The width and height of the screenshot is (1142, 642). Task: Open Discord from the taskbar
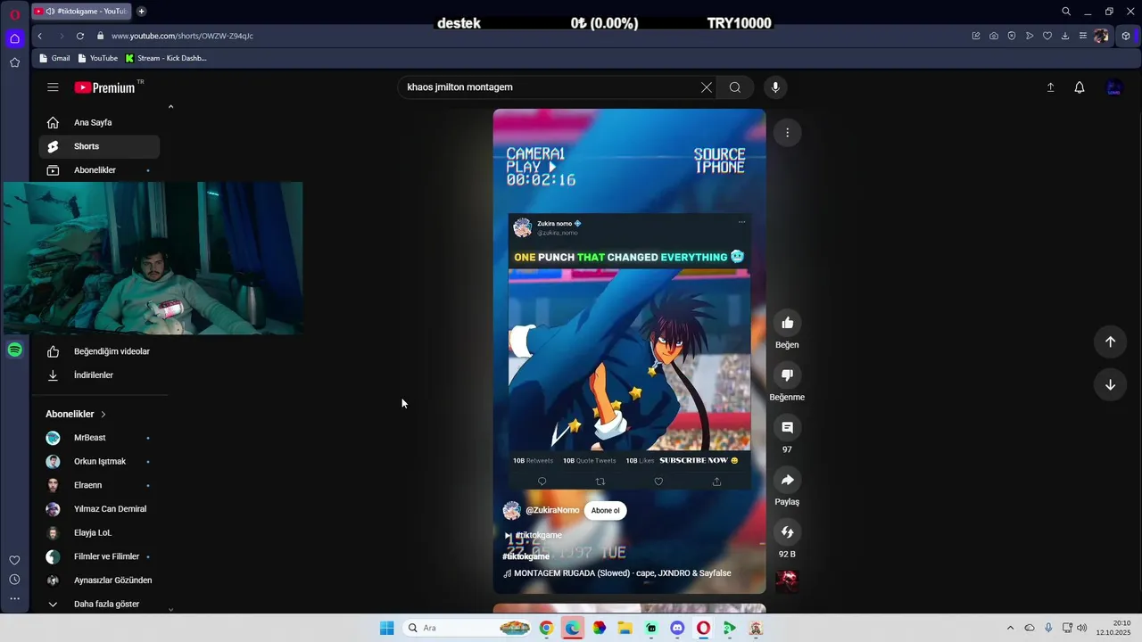pos(677,628)
